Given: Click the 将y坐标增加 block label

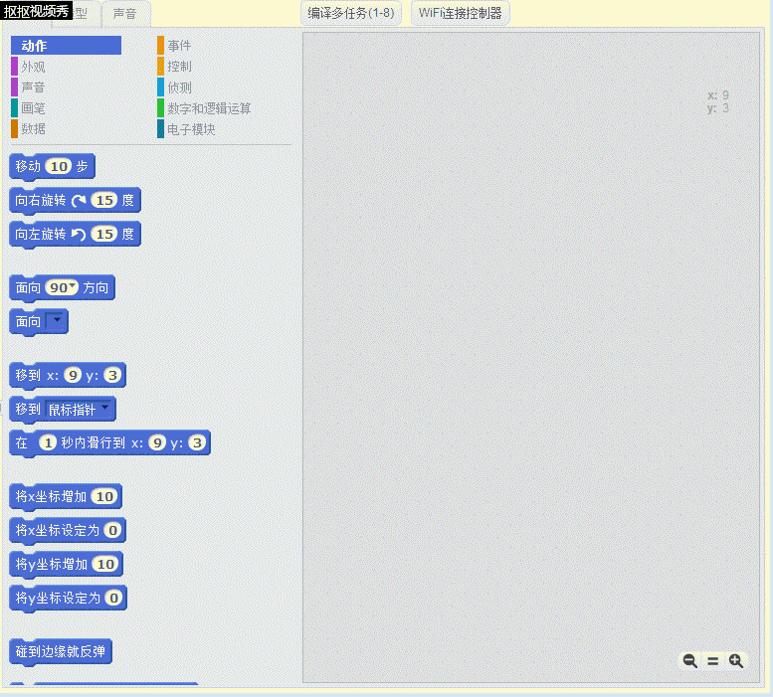Looking at the screenshot, I should [52, 564].
